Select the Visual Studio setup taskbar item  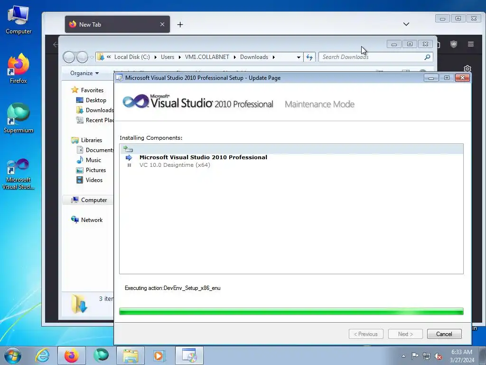tap(189, 355)
